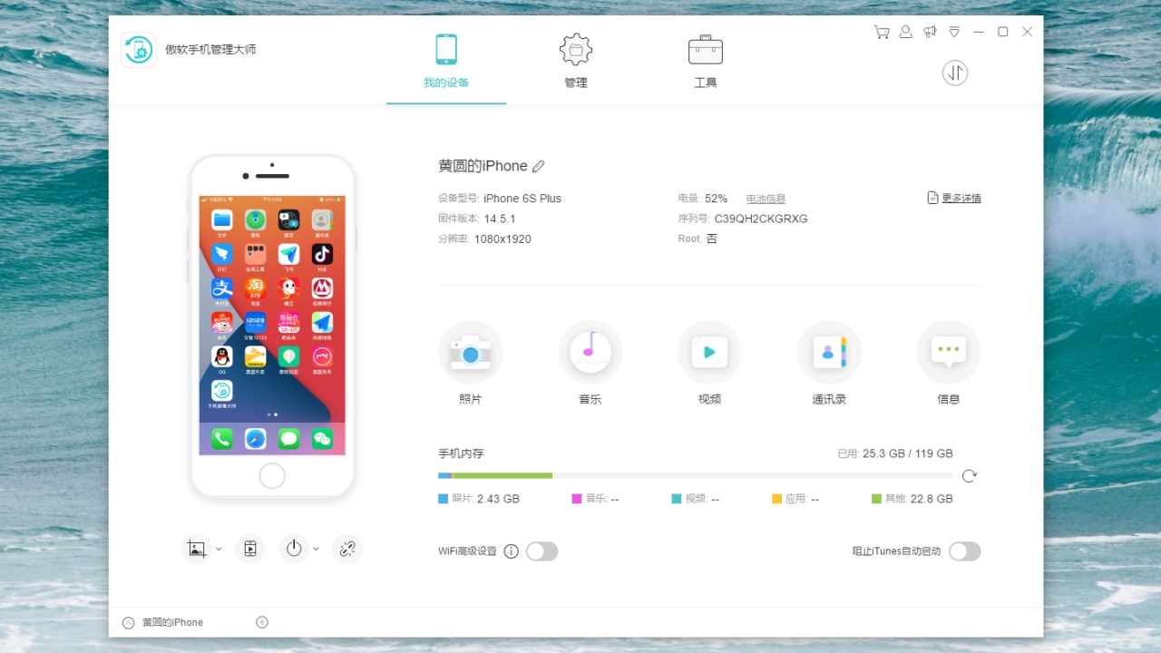Expand the screenshot options arrow
The width and height of the screenshot is (1161, 653).
[219, 549]
